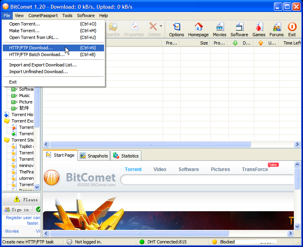The image size is (303, 247).
Task: Choose Open Torrent from URL...
Action: click(53, 37)
